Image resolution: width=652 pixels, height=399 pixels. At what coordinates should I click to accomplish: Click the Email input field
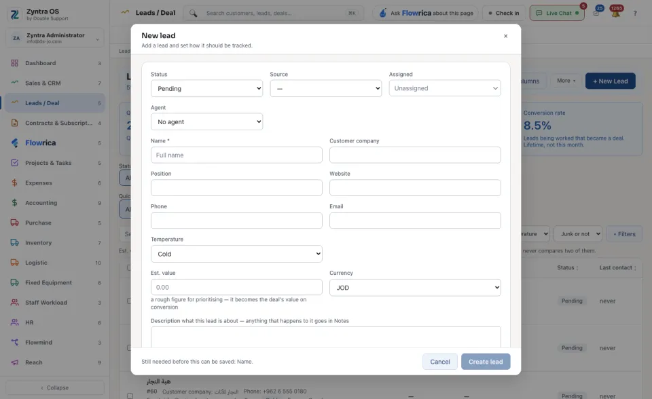[x=415, y=221]
